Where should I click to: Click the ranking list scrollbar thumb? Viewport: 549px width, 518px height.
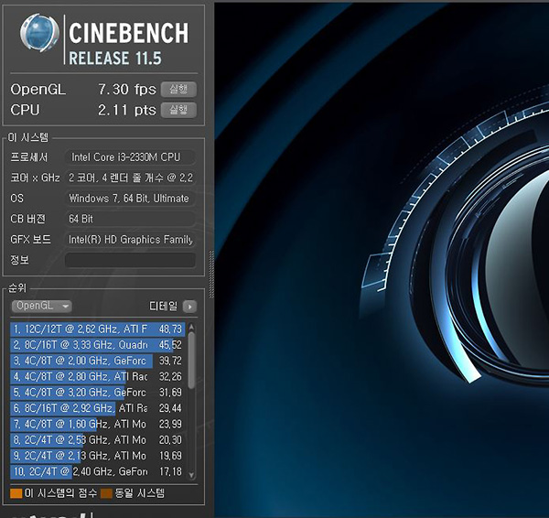(x=191, y=360)
